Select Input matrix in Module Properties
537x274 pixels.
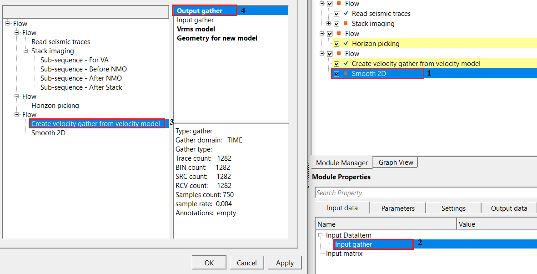click(344, 254)
